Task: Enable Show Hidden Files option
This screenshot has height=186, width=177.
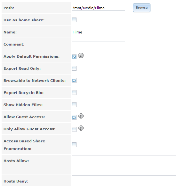Action: (x=74, y=104)
